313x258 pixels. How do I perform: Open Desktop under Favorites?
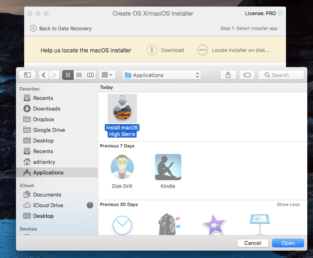coord(57,141)
